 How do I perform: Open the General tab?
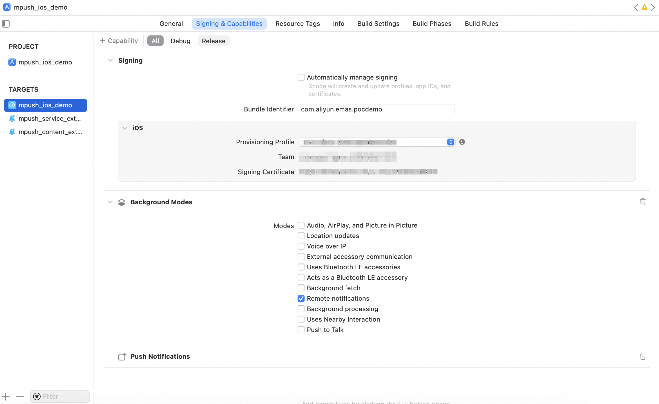click(x=171, y=24)
